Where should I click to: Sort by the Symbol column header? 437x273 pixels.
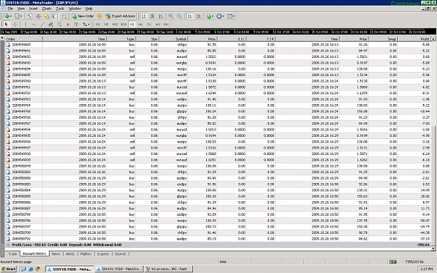(173, 39)
